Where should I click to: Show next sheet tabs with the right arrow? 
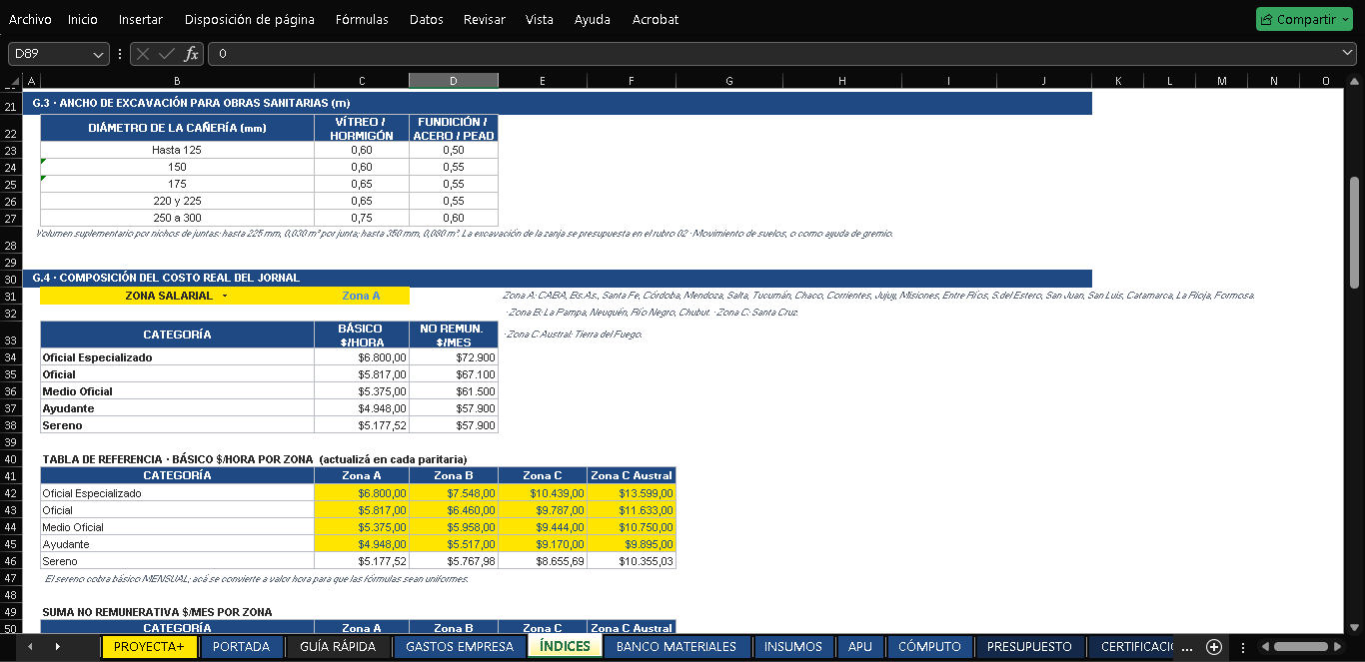coord(57,647)
